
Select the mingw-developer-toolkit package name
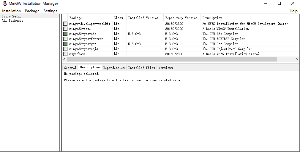(x=90, y=24)
